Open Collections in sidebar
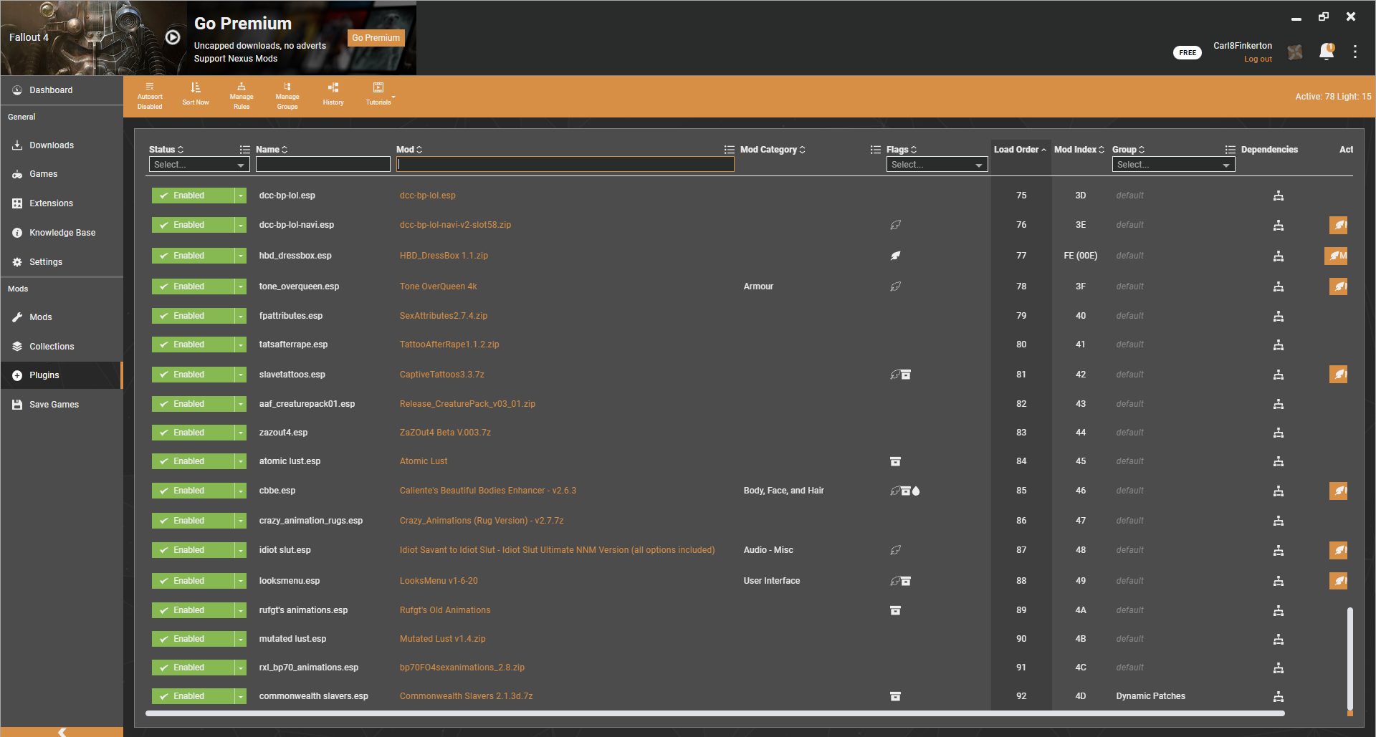The image size is (1376, 737). click(x=62, y=347)
